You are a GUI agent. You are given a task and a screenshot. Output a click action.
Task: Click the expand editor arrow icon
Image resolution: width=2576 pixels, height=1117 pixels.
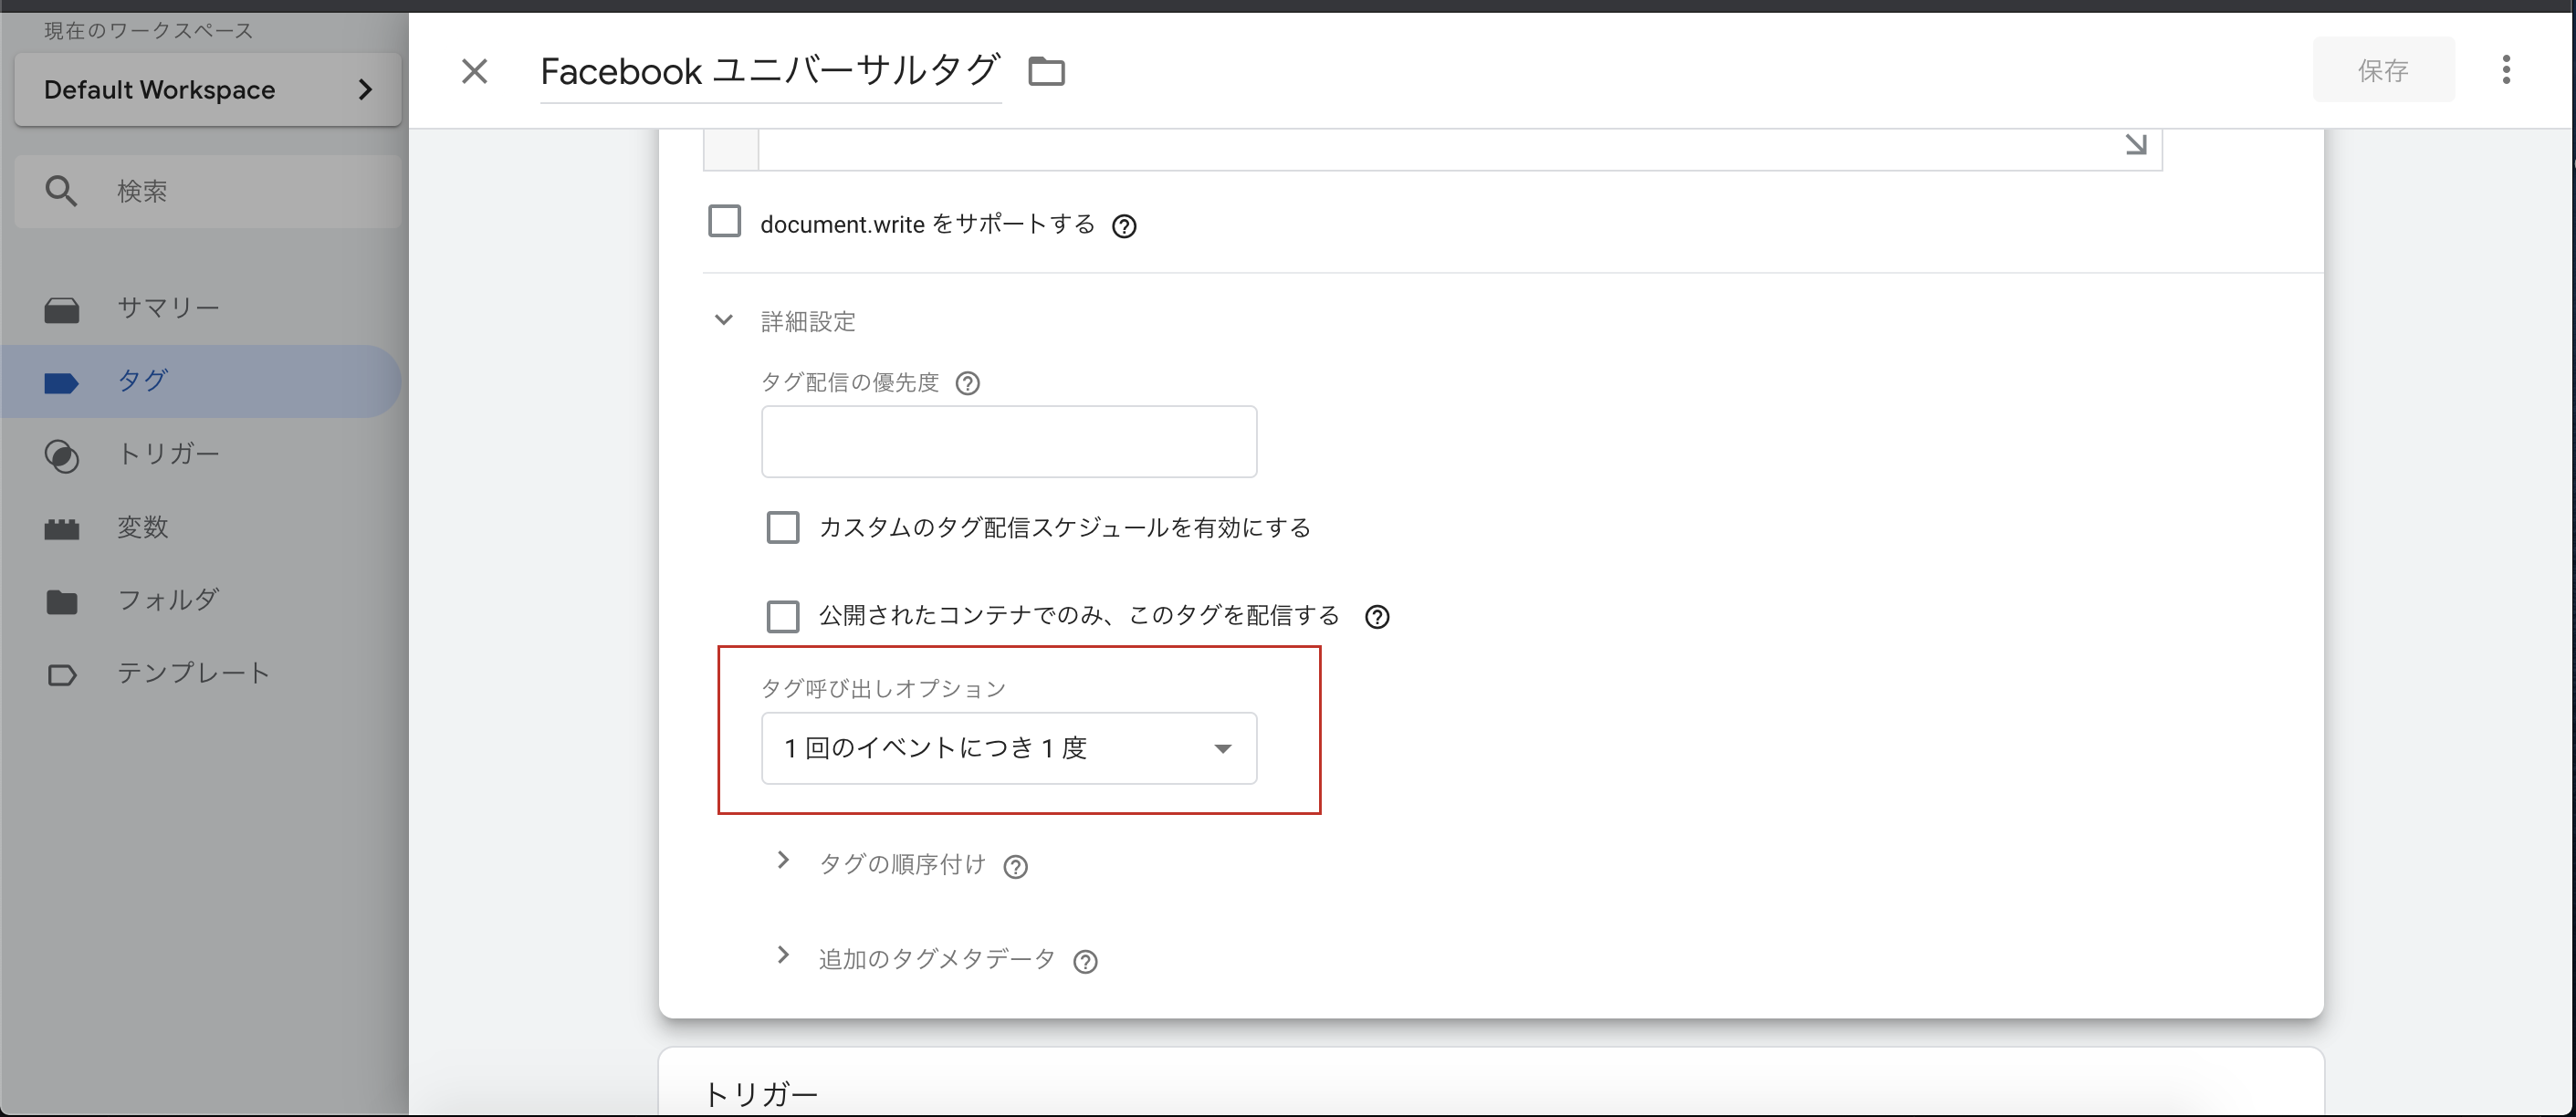coord(2135,145)
